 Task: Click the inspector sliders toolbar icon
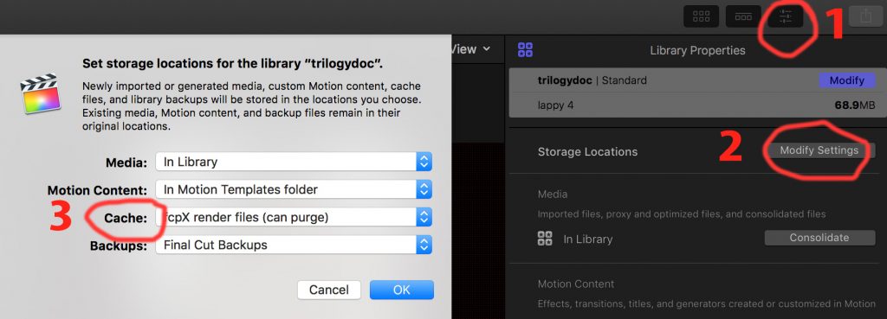pyautogui.click(x=785, y=16)
